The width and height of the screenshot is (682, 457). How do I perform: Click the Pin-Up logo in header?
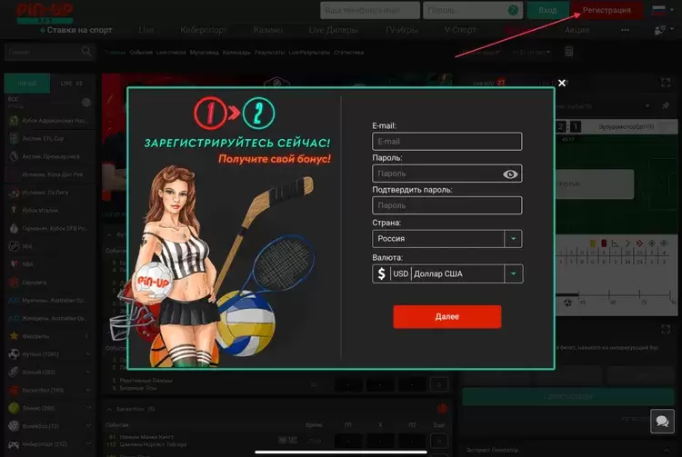(45, 12)
